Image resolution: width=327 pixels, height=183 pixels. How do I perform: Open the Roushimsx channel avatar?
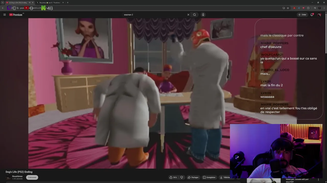pos(8,177)
